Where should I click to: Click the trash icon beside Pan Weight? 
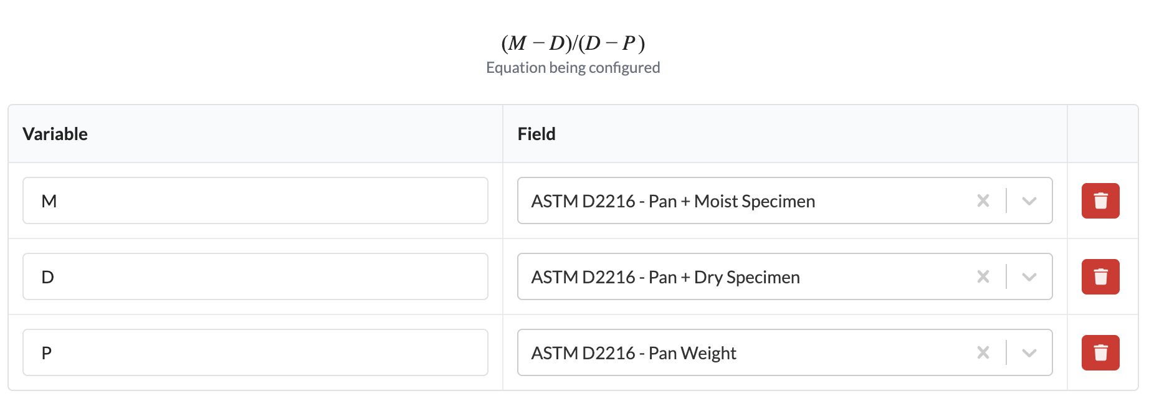click(1100, 352)
